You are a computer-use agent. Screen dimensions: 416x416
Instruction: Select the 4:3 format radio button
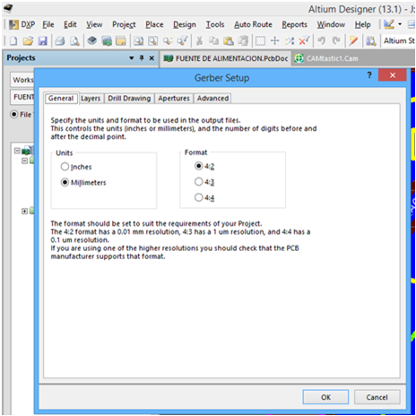pos(198,181)
